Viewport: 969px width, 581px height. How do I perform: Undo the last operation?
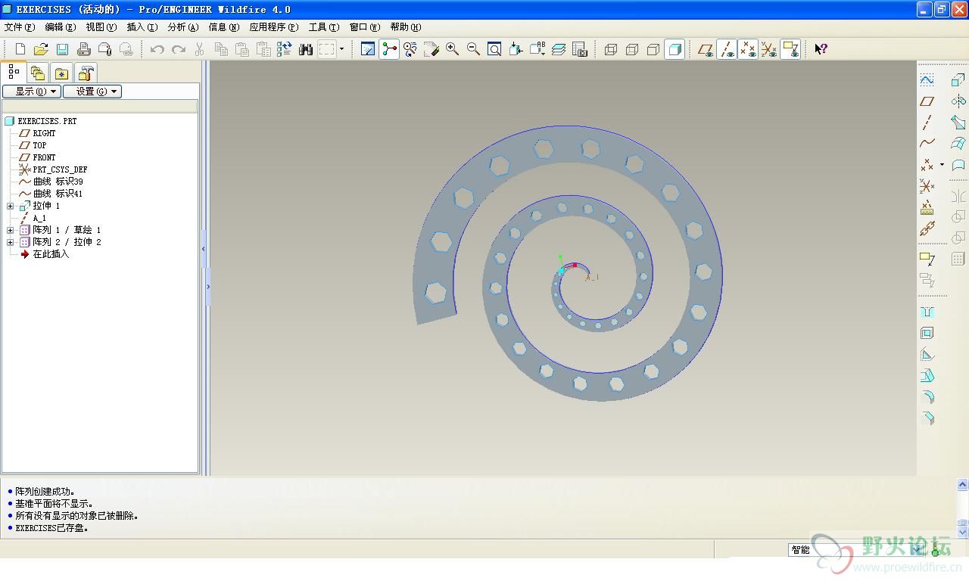pos(157,49)
